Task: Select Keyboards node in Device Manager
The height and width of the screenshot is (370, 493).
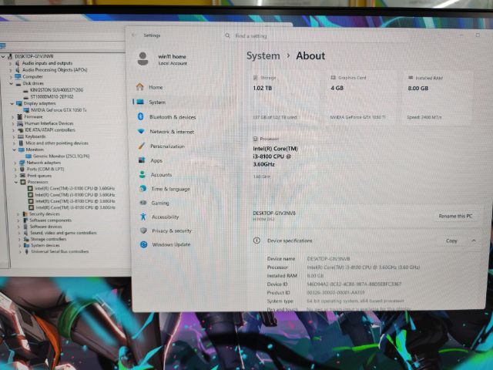Action: click(x=35, y=136)
